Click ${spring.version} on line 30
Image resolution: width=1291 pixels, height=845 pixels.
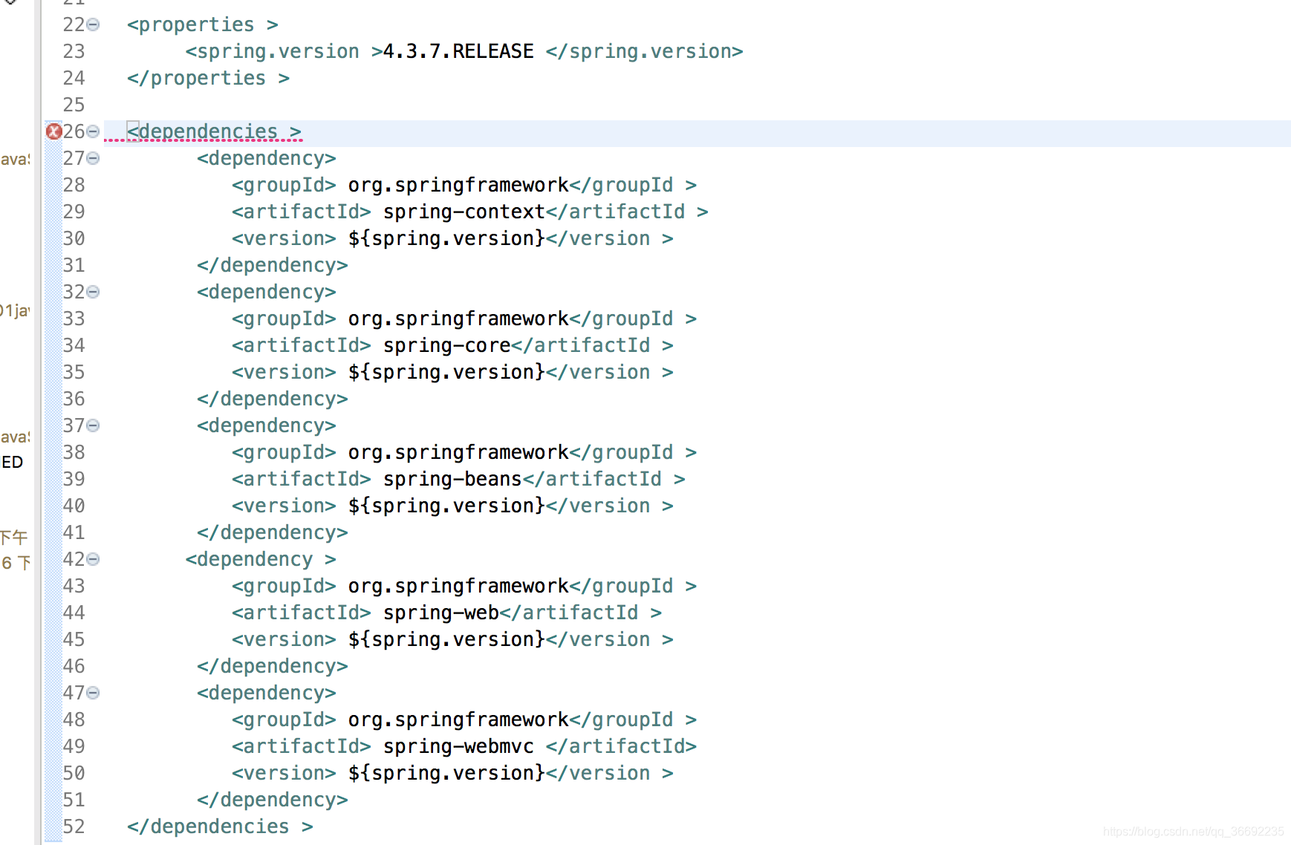tap(446, 238)
